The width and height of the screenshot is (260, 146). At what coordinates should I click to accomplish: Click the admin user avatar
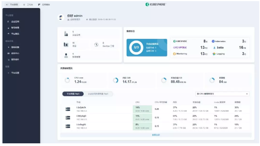(61, 18)
